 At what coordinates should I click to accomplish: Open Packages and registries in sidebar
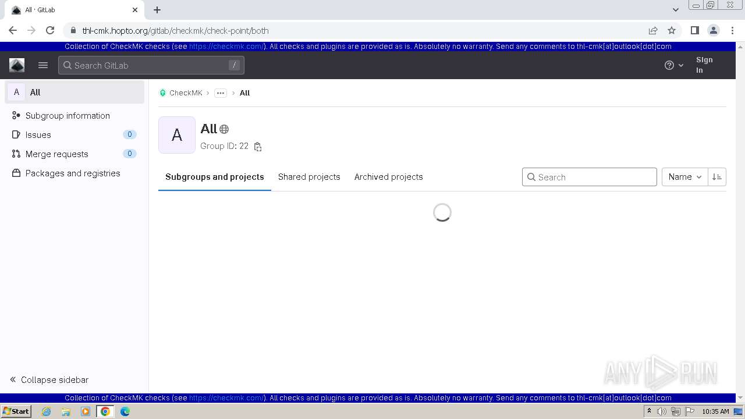point(74,173)
